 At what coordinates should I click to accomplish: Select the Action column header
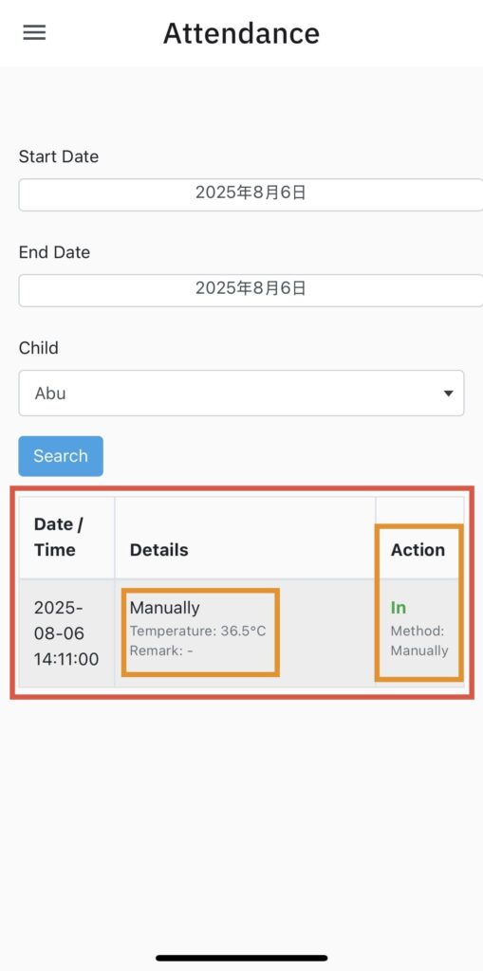pyautogui.click(x=418, y=550)
